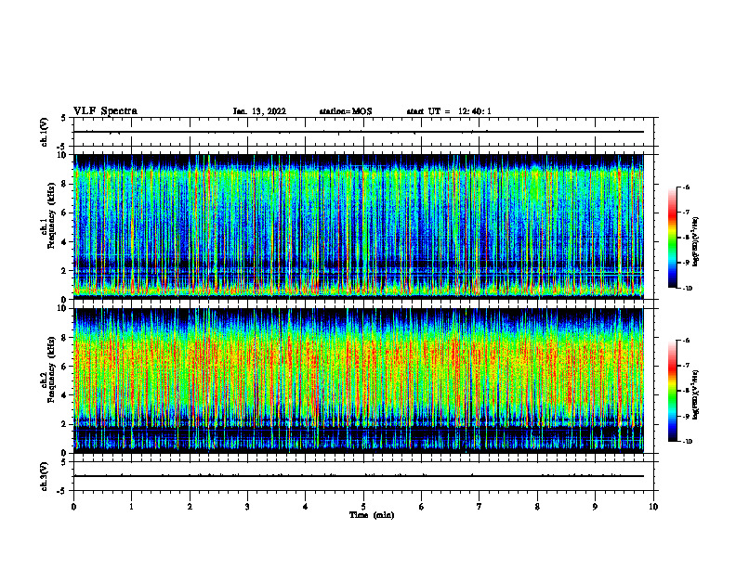
Task: Click time axis tick label "5"
Action: [363, 507]
